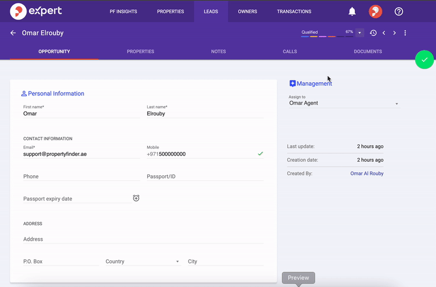
Task: Click the Passport/ID field
Action: click(205, 176)
